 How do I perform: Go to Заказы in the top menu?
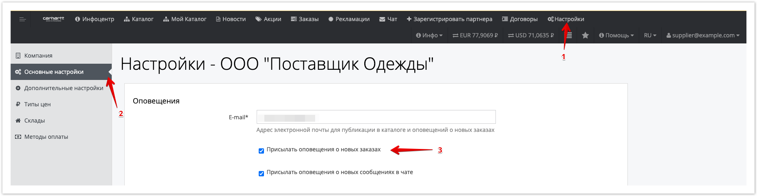(x=305, y=19)
